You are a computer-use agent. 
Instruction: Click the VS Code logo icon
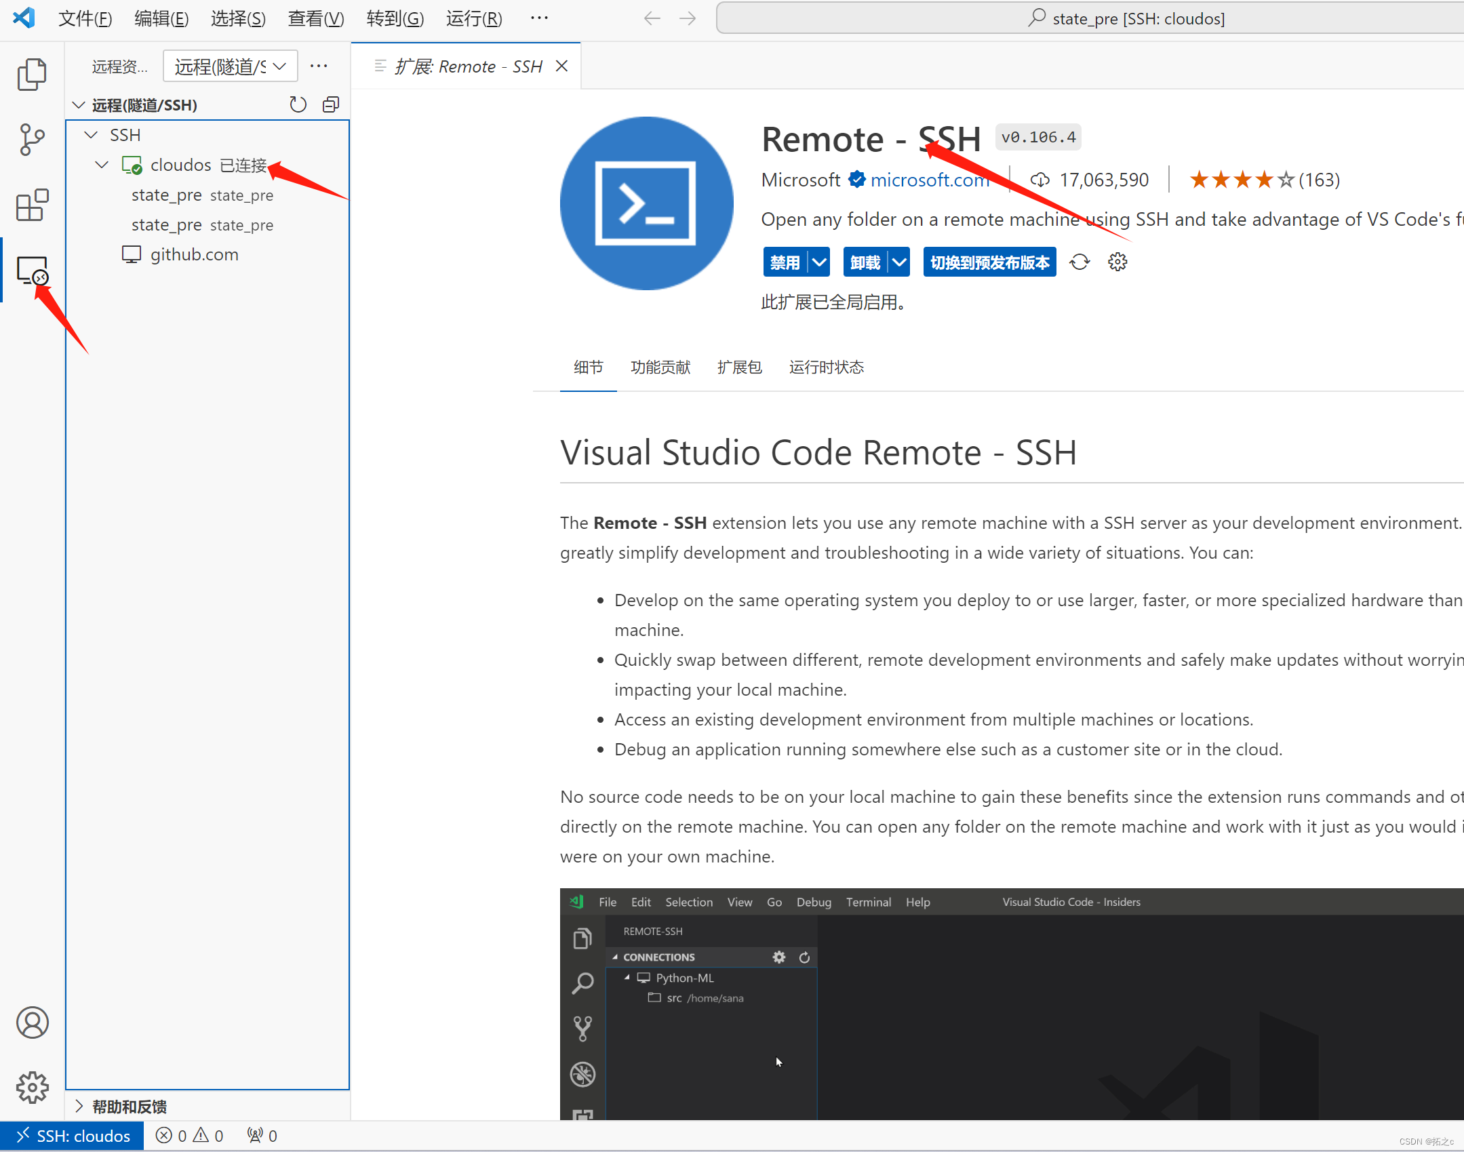[24, 18]
